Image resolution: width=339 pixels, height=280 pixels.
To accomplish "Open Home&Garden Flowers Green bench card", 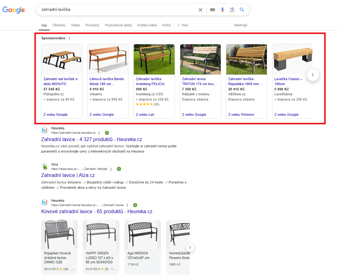I will tap(178, 247).
